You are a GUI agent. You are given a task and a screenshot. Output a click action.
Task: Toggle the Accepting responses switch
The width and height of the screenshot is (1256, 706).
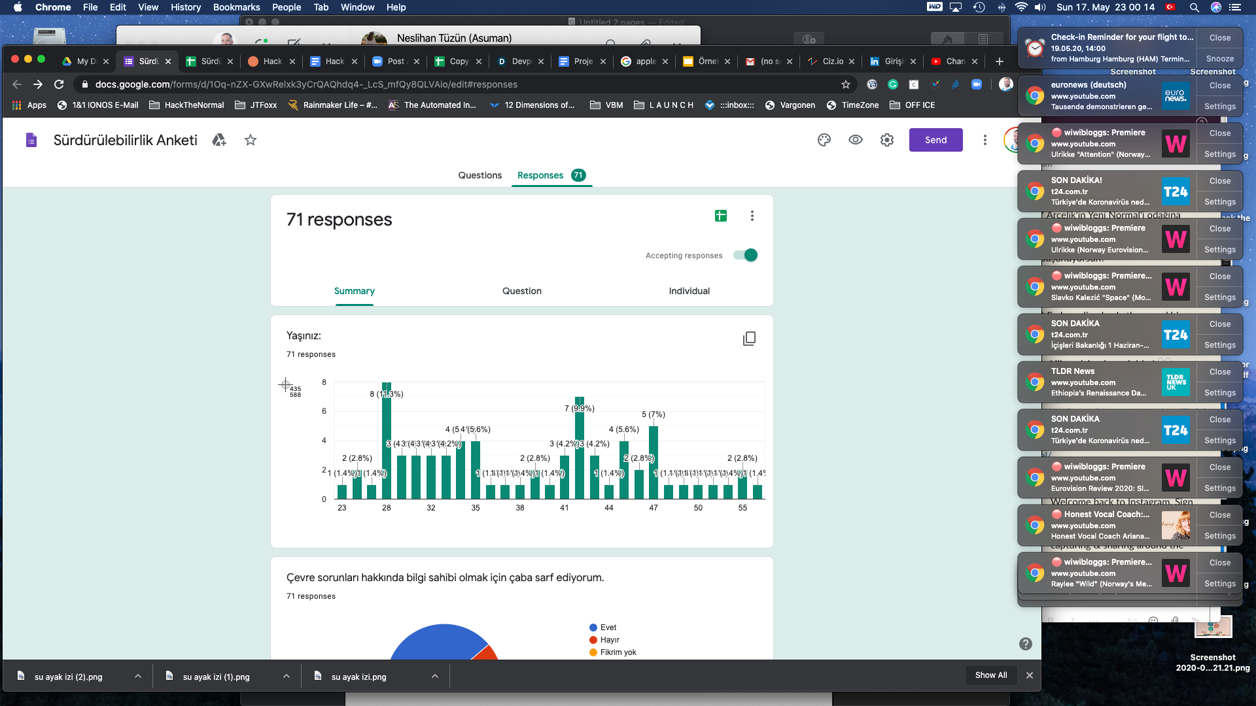745,256
